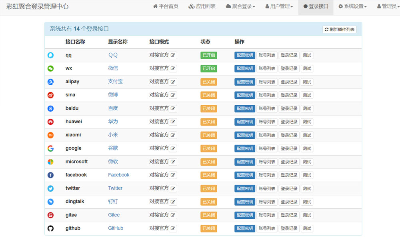The width and height of the screenshot is (400, 250).
Task: Disable the qq interface via 已开启 toggle
Action: 208,55
